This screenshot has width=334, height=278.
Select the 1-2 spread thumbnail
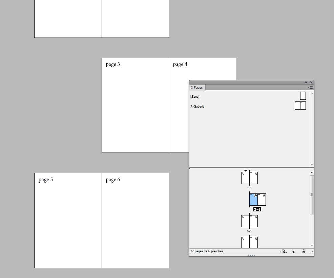coord(249,178)
